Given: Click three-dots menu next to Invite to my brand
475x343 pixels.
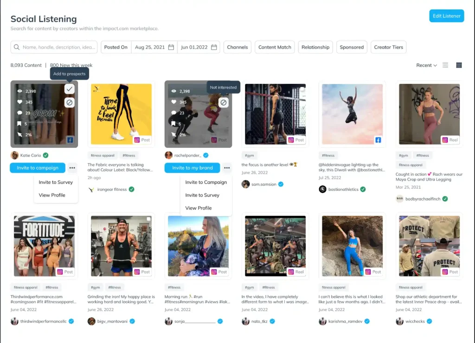Looking at the screenshot, I should pyautogui.click(x=226, y=168).
